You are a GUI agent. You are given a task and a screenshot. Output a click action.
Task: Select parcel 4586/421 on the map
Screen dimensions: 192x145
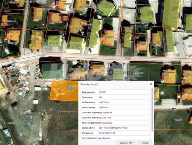(57, 22)
